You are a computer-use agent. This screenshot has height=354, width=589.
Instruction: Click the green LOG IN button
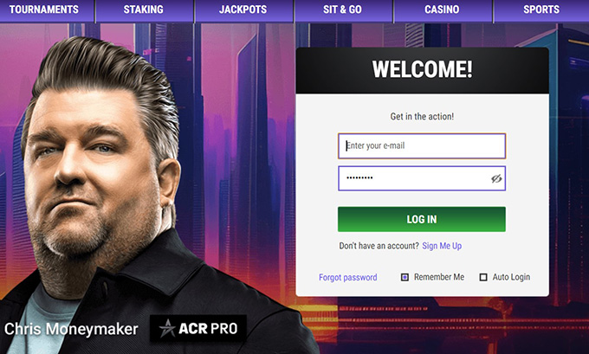[422, 219]
